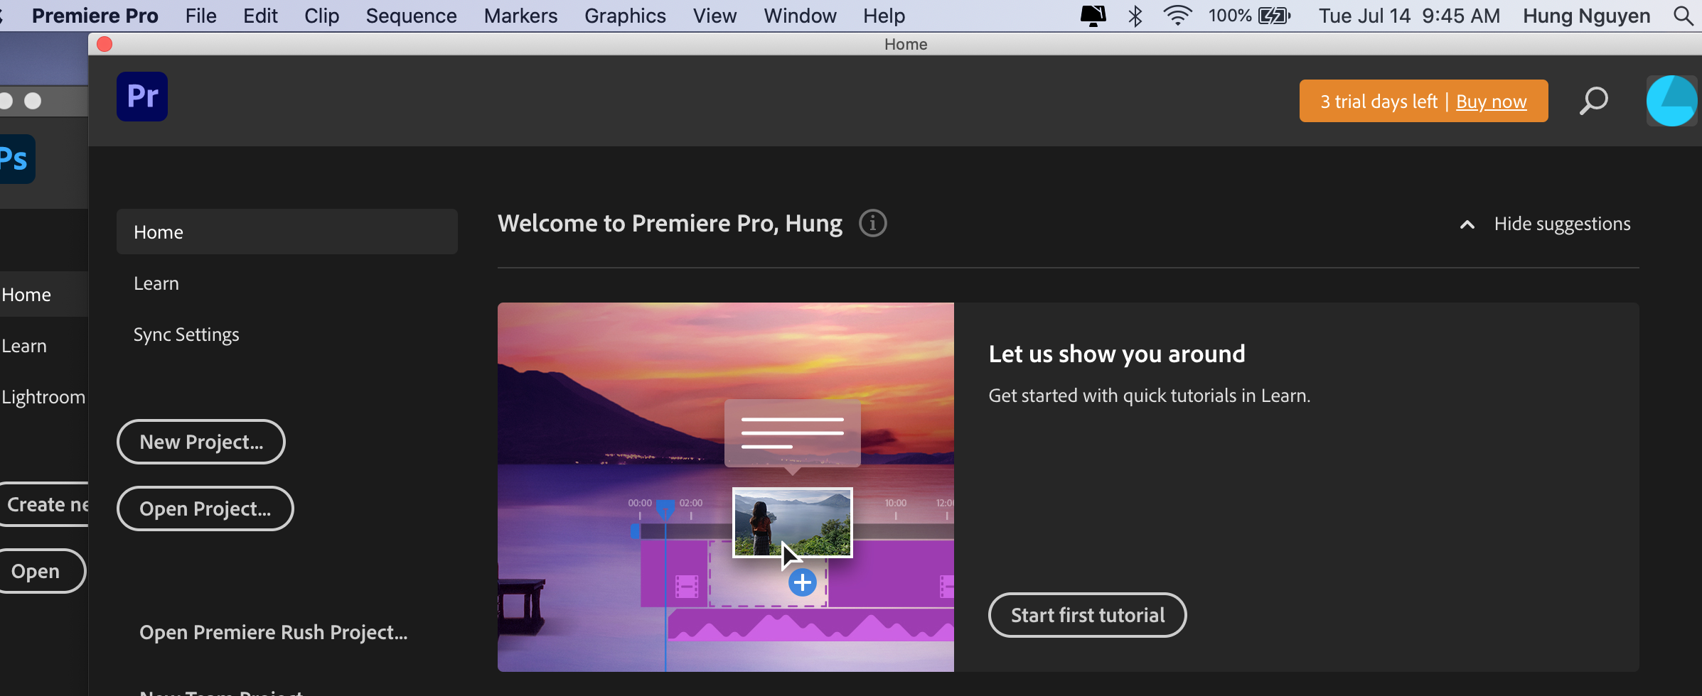Select Learn in the background Photoshop window
1702x696 pixels.
[x=24, y=346]
